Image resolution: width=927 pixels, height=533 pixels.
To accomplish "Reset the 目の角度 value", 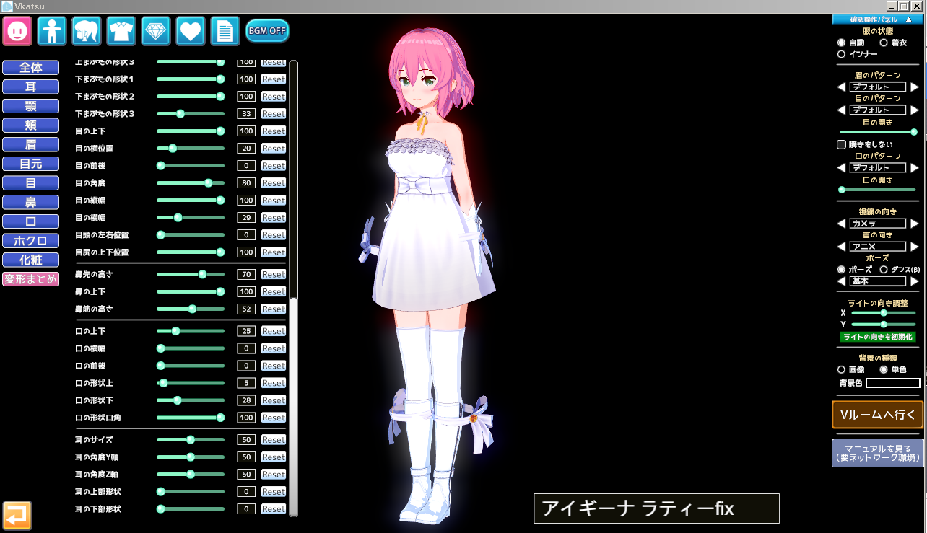I will (274, 183).
